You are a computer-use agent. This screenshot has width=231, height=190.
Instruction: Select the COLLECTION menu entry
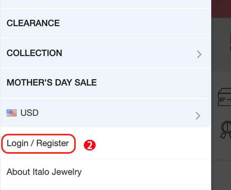(x=34, y=53)
